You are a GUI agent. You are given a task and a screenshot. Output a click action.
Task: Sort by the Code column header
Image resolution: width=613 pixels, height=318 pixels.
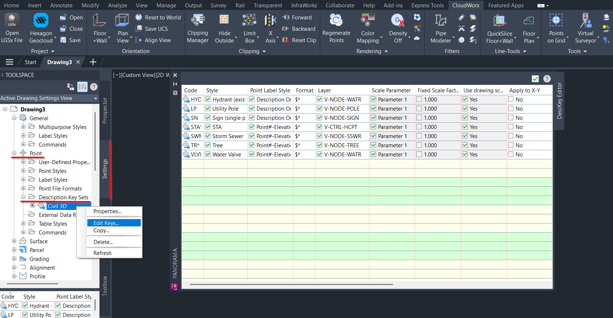click(x=192, y=90)
